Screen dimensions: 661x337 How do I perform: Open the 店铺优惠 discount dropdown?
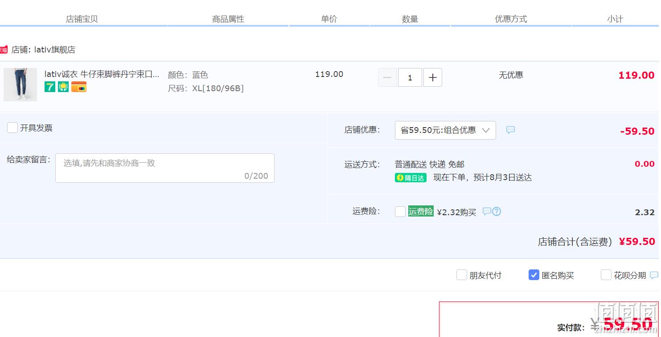point(445,130)
